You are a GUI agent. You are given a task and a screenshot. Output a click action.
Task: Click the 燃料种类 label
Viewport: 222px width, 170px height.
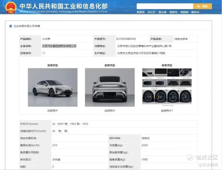(115, 138)
